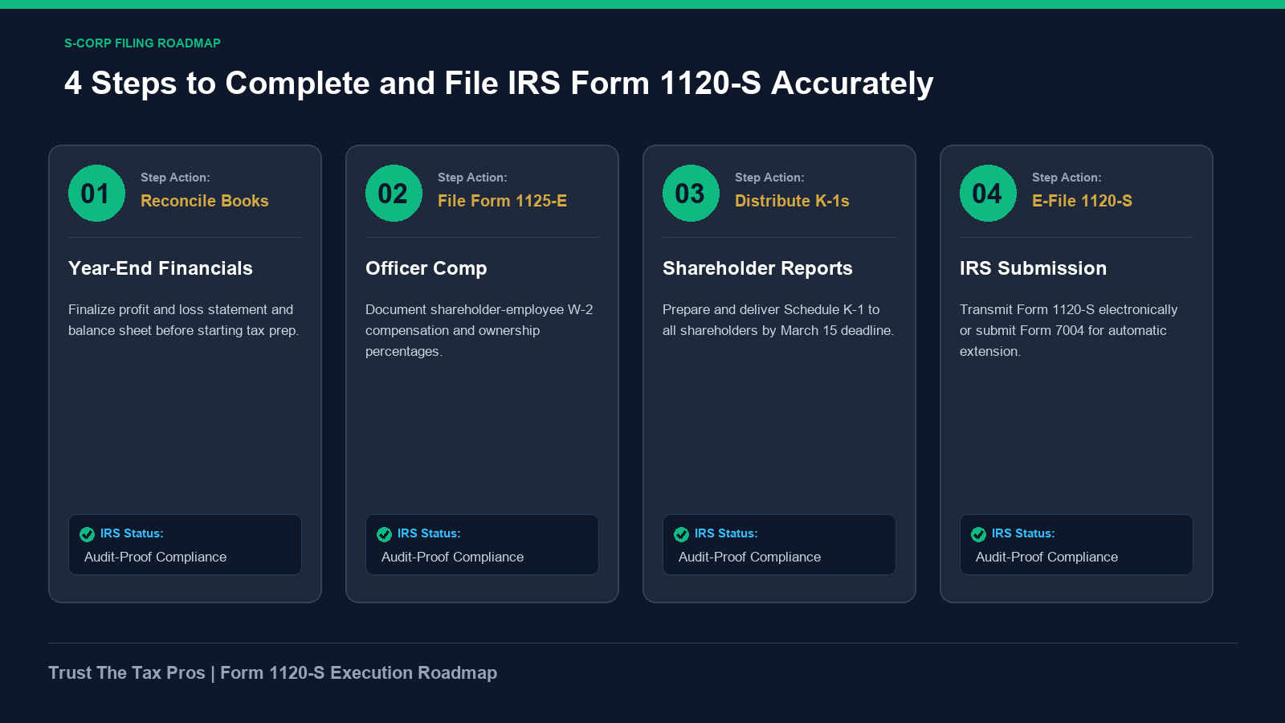
Task: Click the Step Action label above E-File 1120-S
Action: coord(1067,178)
